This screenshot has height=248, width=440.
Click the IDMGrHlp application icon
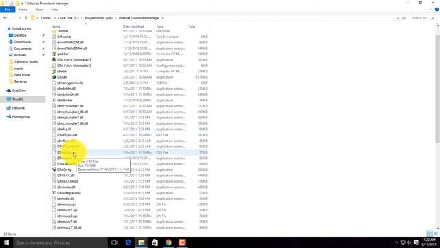coord(54,169)
